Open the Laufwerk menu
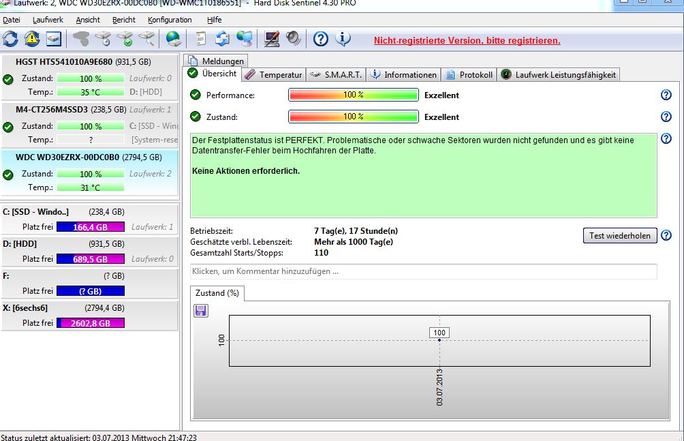 [48, 20]
